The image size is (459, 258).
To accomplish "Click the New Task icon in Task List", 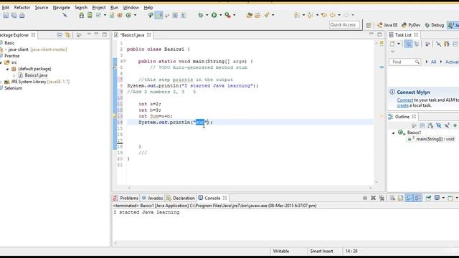I will coord(392,44).
